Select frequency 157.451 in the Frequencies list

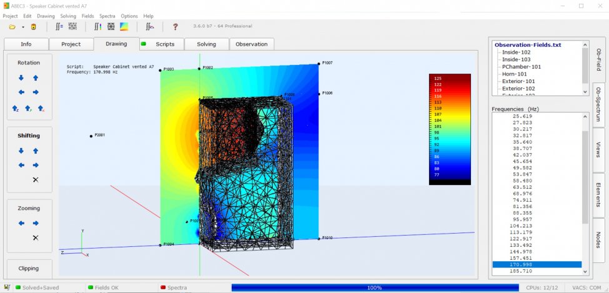pos(537,258)
